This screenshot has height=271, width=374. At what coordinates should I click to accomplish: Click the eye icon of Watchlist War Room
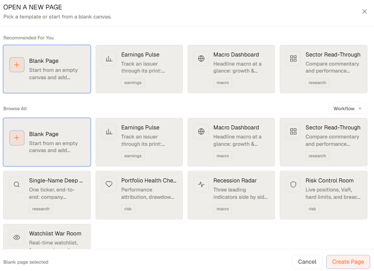click(17, 238)
